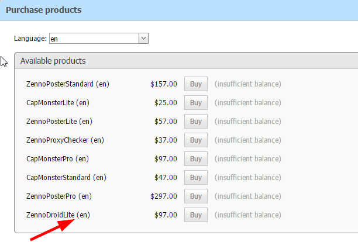Image resolution: width=358 pixels, height=242 pixels.
Task: Click Buy for ZennoPosterStandard
Action: pos(195,84)
